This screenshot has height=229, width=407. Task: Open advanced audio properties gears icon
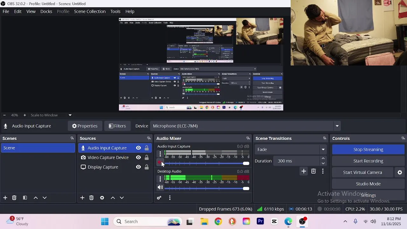(159, 198)
